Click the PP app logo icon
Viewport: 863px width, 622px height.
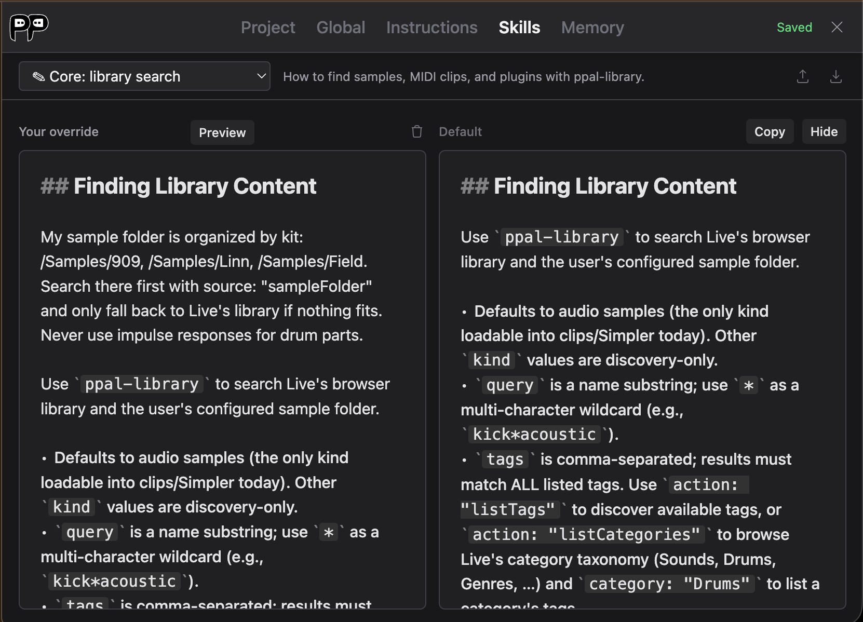pos(29,27)
